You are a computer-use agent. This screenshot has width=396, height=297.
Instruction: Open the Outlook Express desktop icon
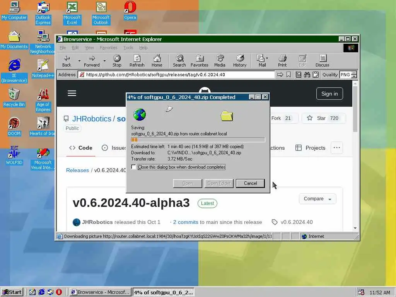click(x=43, y=13)
